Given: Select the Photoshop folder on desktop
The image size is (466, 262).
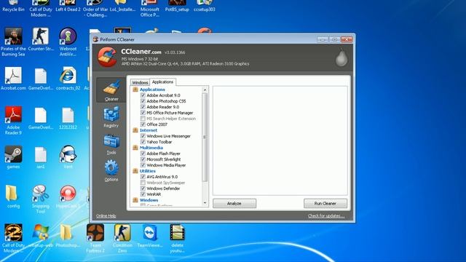Looking at the screenshot, I should [68, 236].
